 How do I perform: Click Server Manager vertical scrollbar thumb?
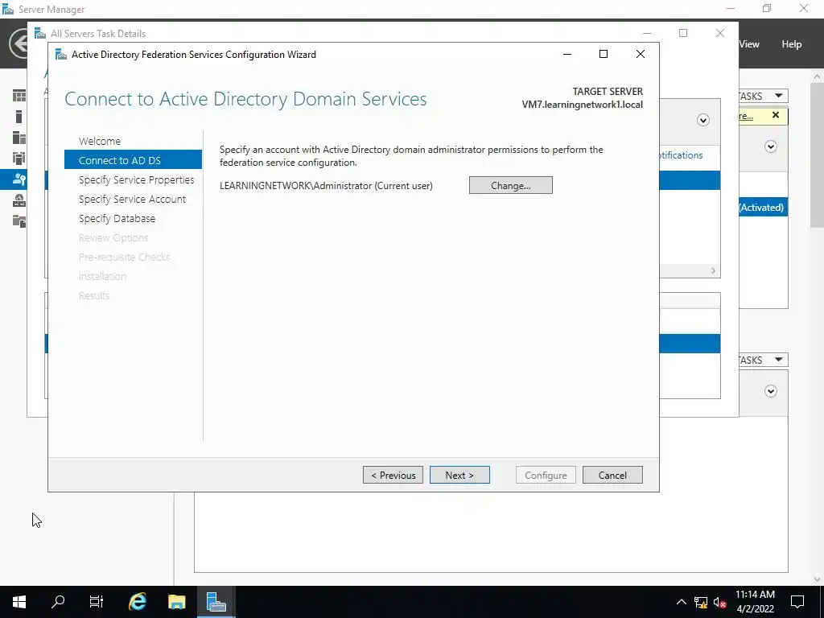tap(817, 154)
